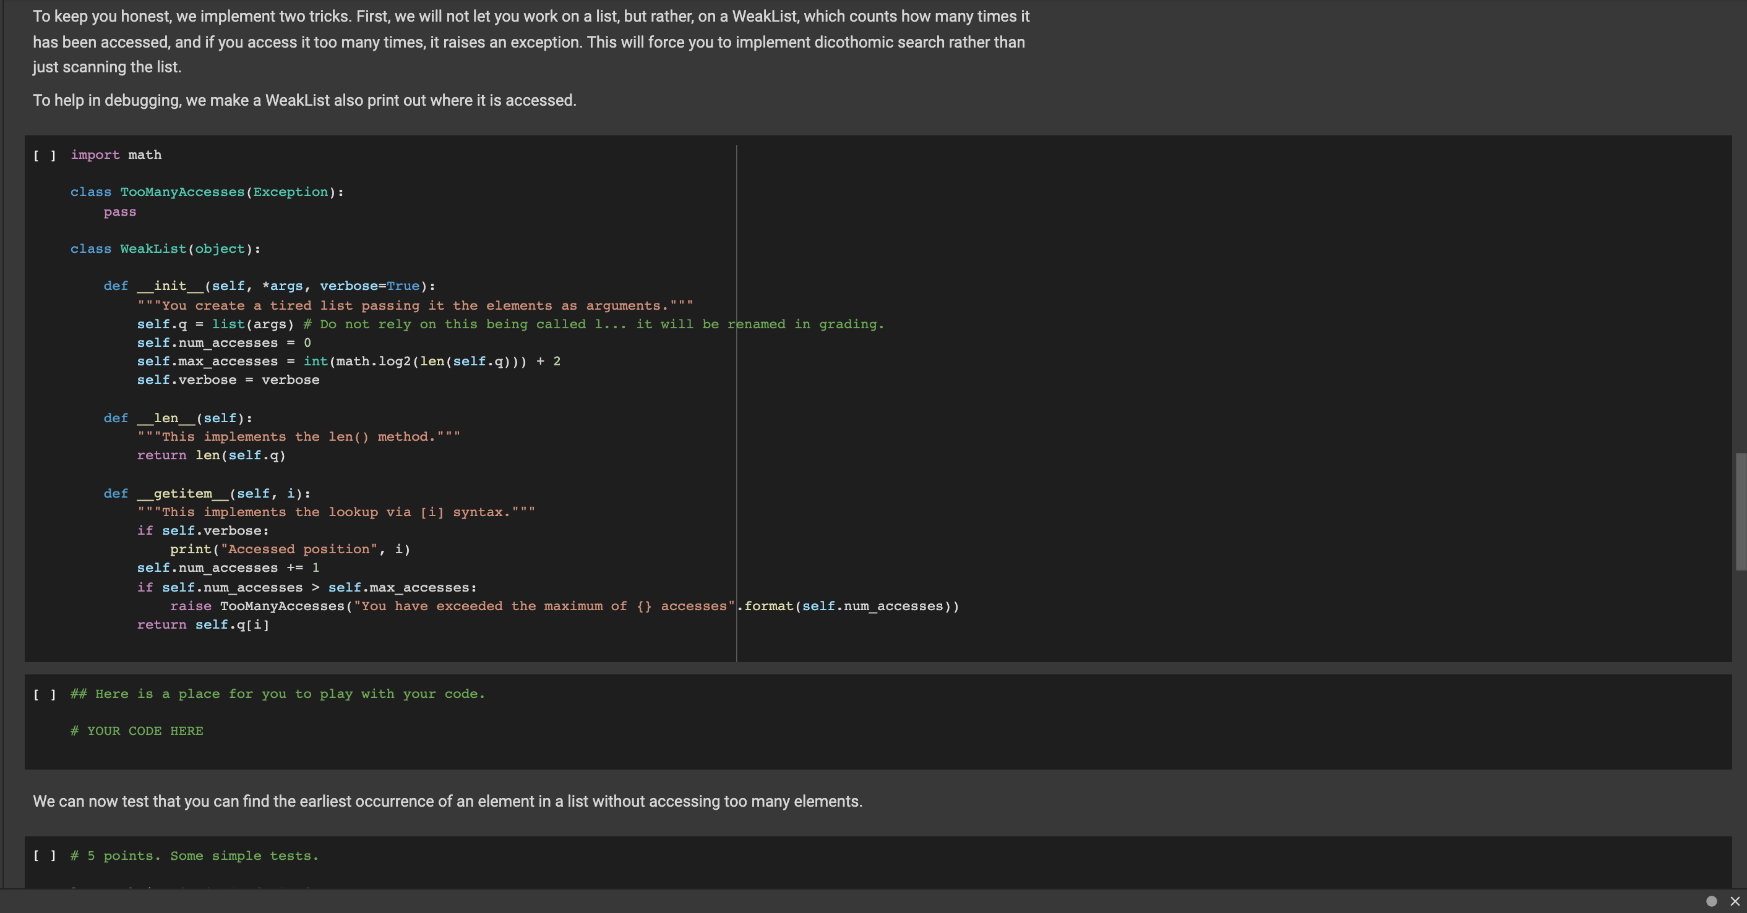The height and width of the screenshot is (913, 1747).
Task: Click the 'raise TooManyAccesses' line
Action: coord(564,606)
